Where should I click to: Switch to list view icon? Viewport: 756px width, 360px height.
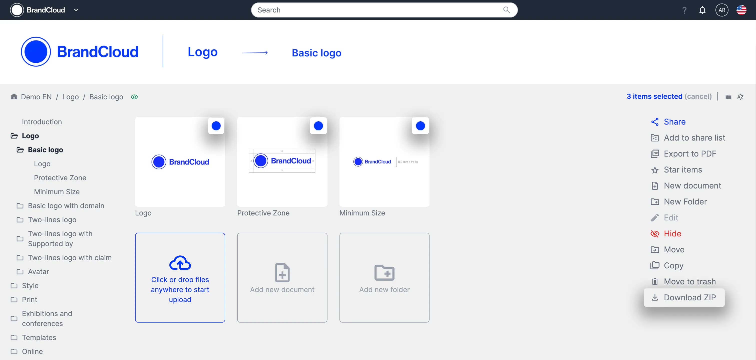point(728,97)
